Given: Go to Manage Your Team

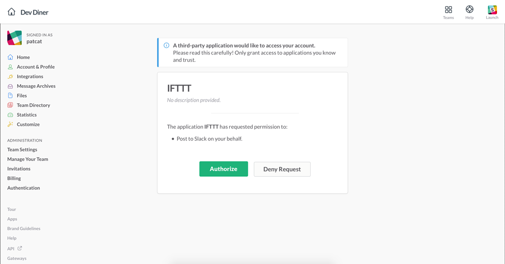Looking at the screenshot, I should (x=28, y=159).
